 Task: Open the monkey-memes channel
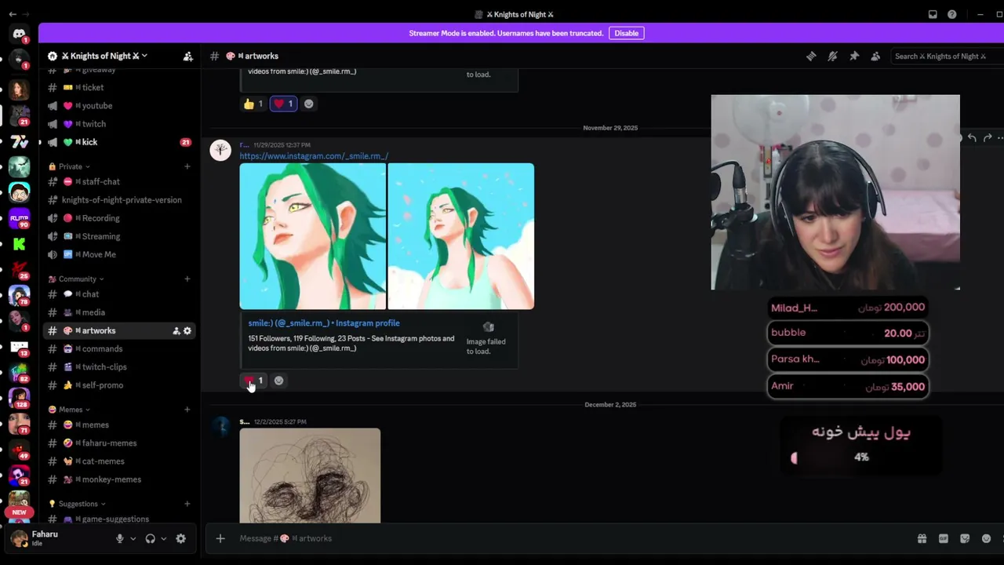click(x=119, y=479)
